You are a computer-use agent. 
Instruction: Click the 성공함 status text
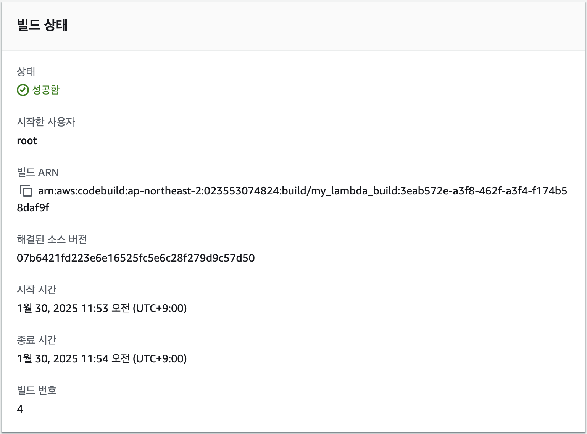46,90
